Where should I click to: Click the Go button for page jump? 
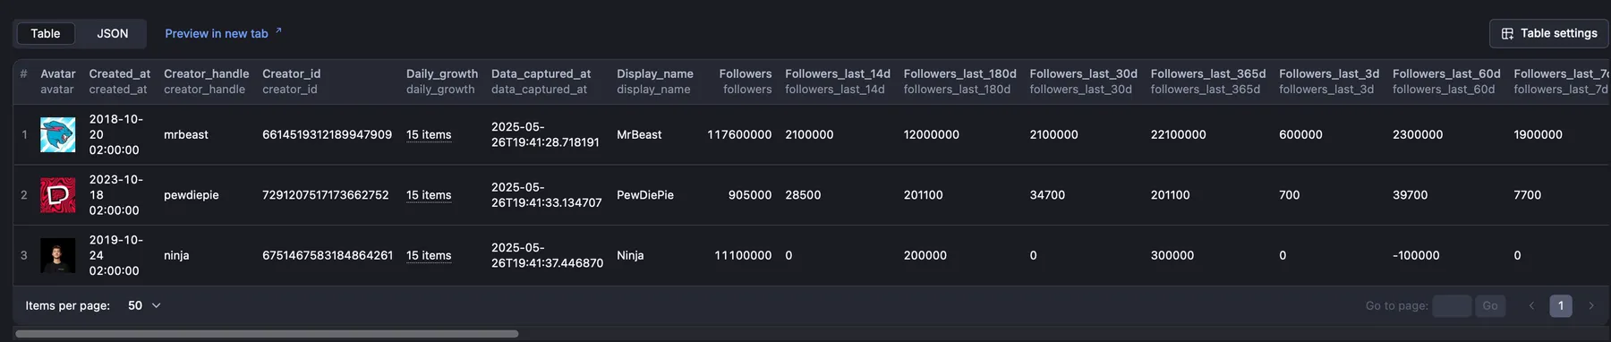[1490, 305]
